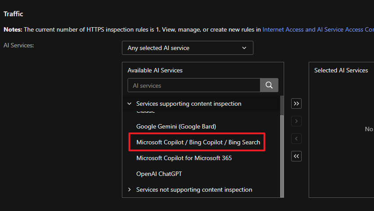Click the dropdown arrow beside AI Services
374x211 pixels.
244,48
